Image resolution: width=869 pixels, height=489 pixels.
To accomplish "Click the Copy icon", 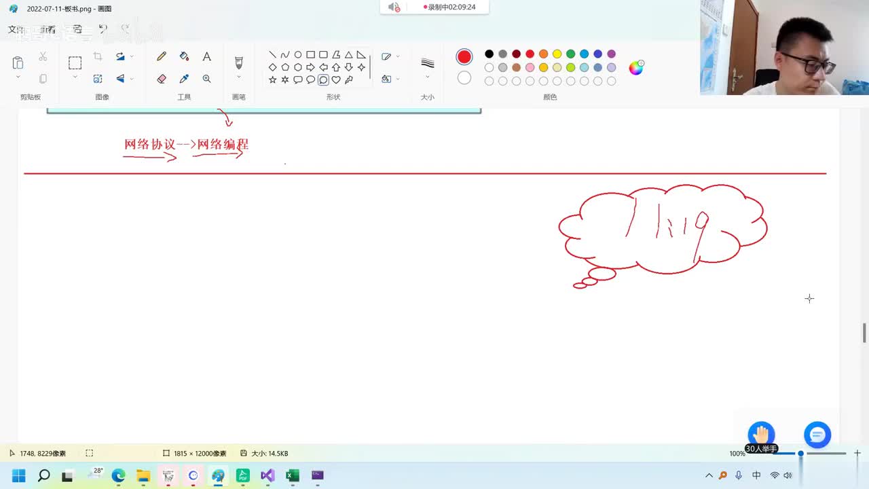I will [43, 79].
